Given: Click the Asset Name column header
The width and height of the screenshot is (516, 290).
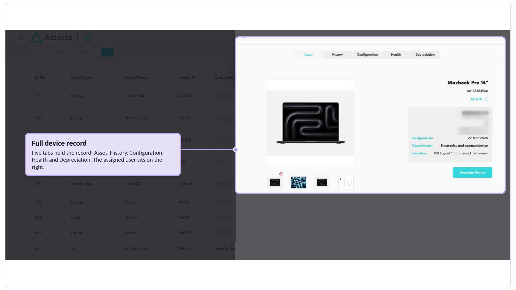Looking at the screenshot, I should click(136, 77).
